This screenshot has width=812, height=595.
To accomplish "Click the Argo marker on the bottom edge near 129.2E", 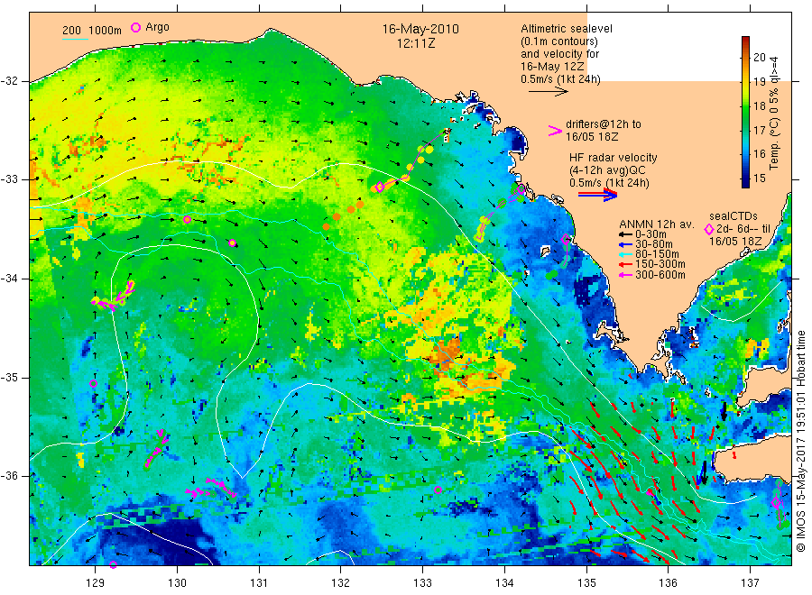I will (114, 564).
